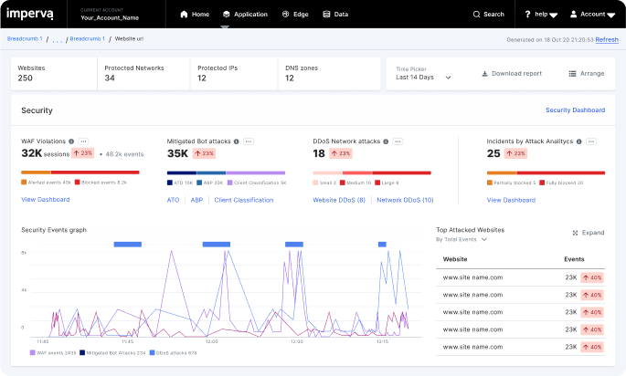Open the Account dropdown menu

pyautogui.click(x=591, y=15)
